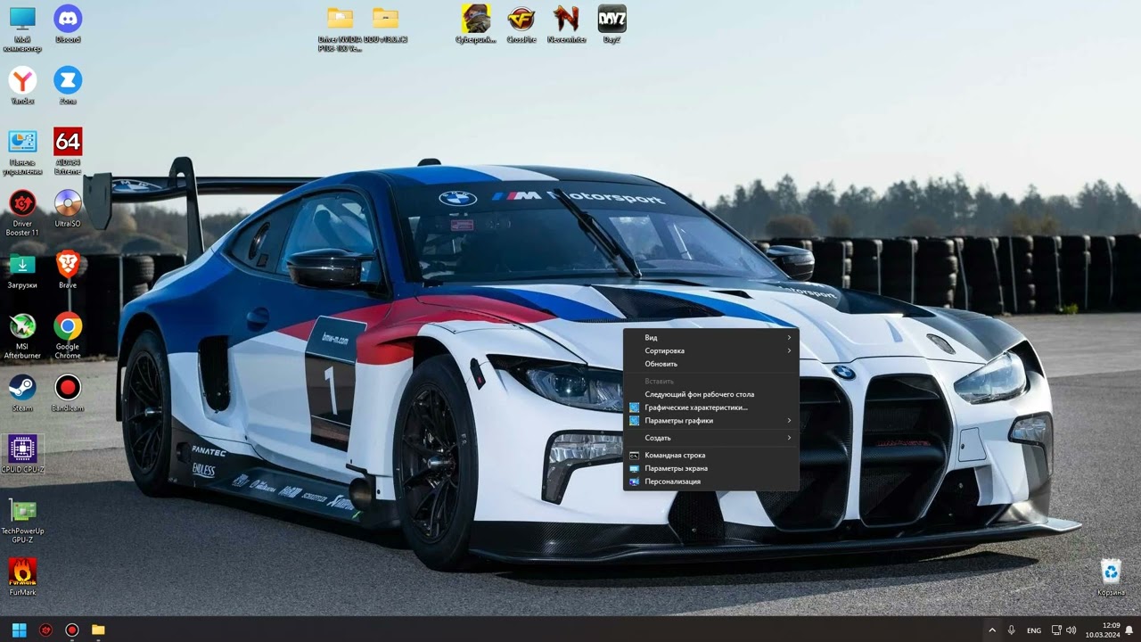Screen dimensions: 1141x642
Task: Open File Explorer from taskbar
Action: pyautogui.click(x=98, y=630)
